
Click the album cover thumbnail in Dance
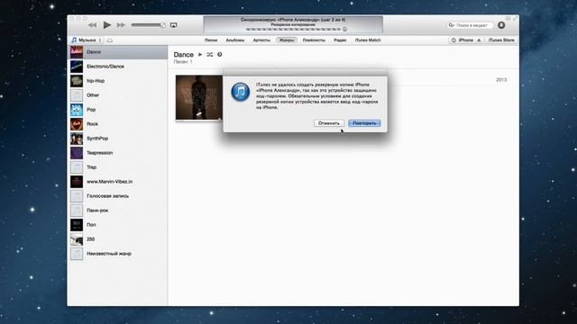click(x=199, y=98)
